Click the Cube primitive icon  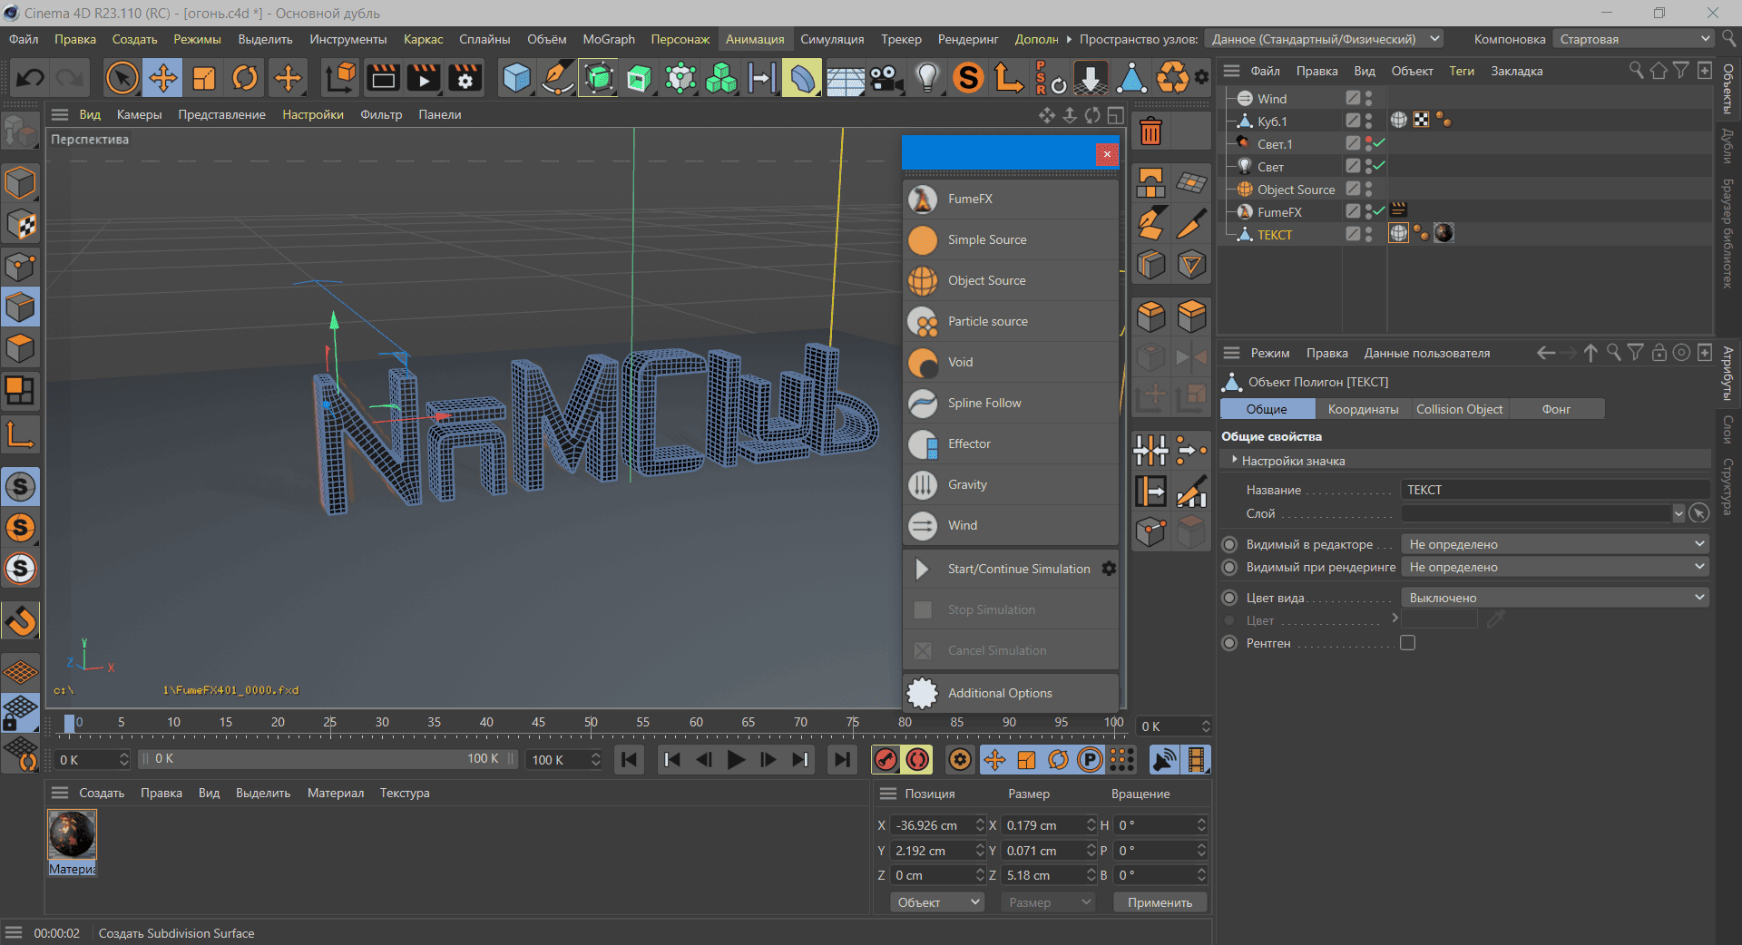click(516, 78)
